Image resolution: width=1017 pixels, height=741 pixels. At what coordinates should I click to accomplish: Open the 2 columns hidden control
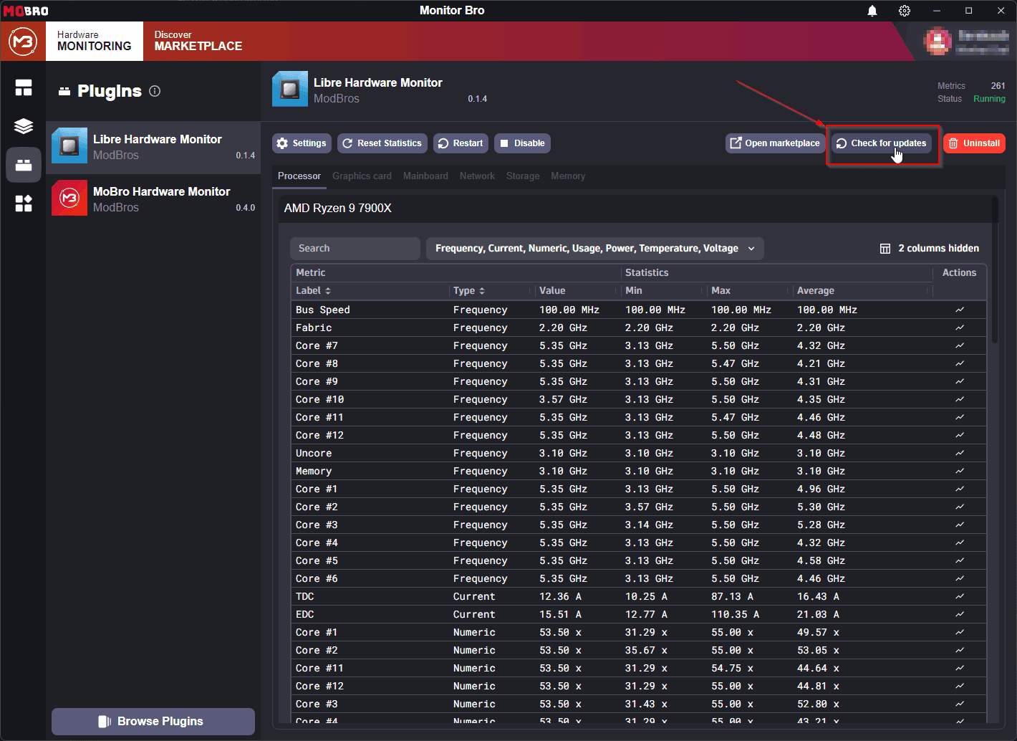[x=929, y=248]
